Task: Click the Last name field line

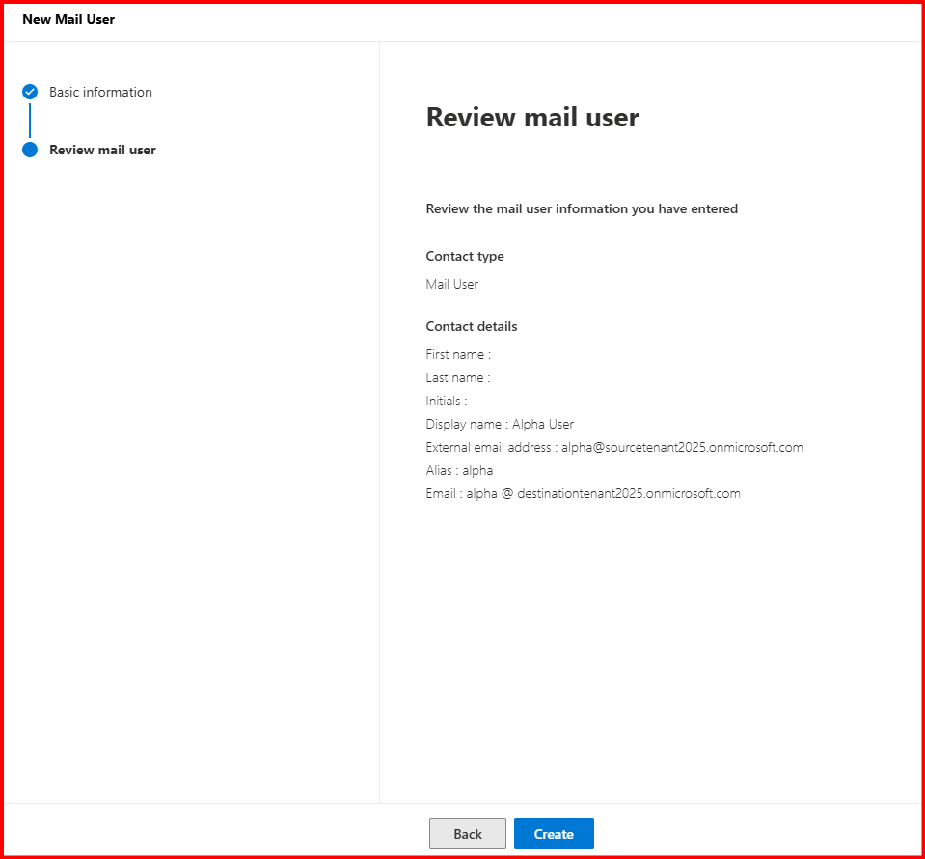Action: [x=458, y=377]
